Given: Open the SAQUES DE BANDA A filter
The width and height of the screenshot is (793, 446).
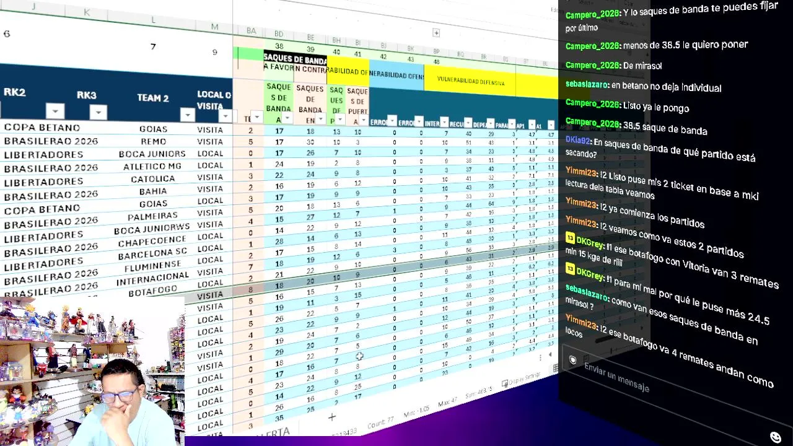Looking at the screenshot, I should (287, 118).
